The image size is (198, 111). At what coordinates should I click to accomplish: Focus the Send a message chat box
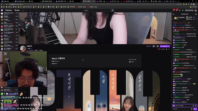tap(185, 105)
